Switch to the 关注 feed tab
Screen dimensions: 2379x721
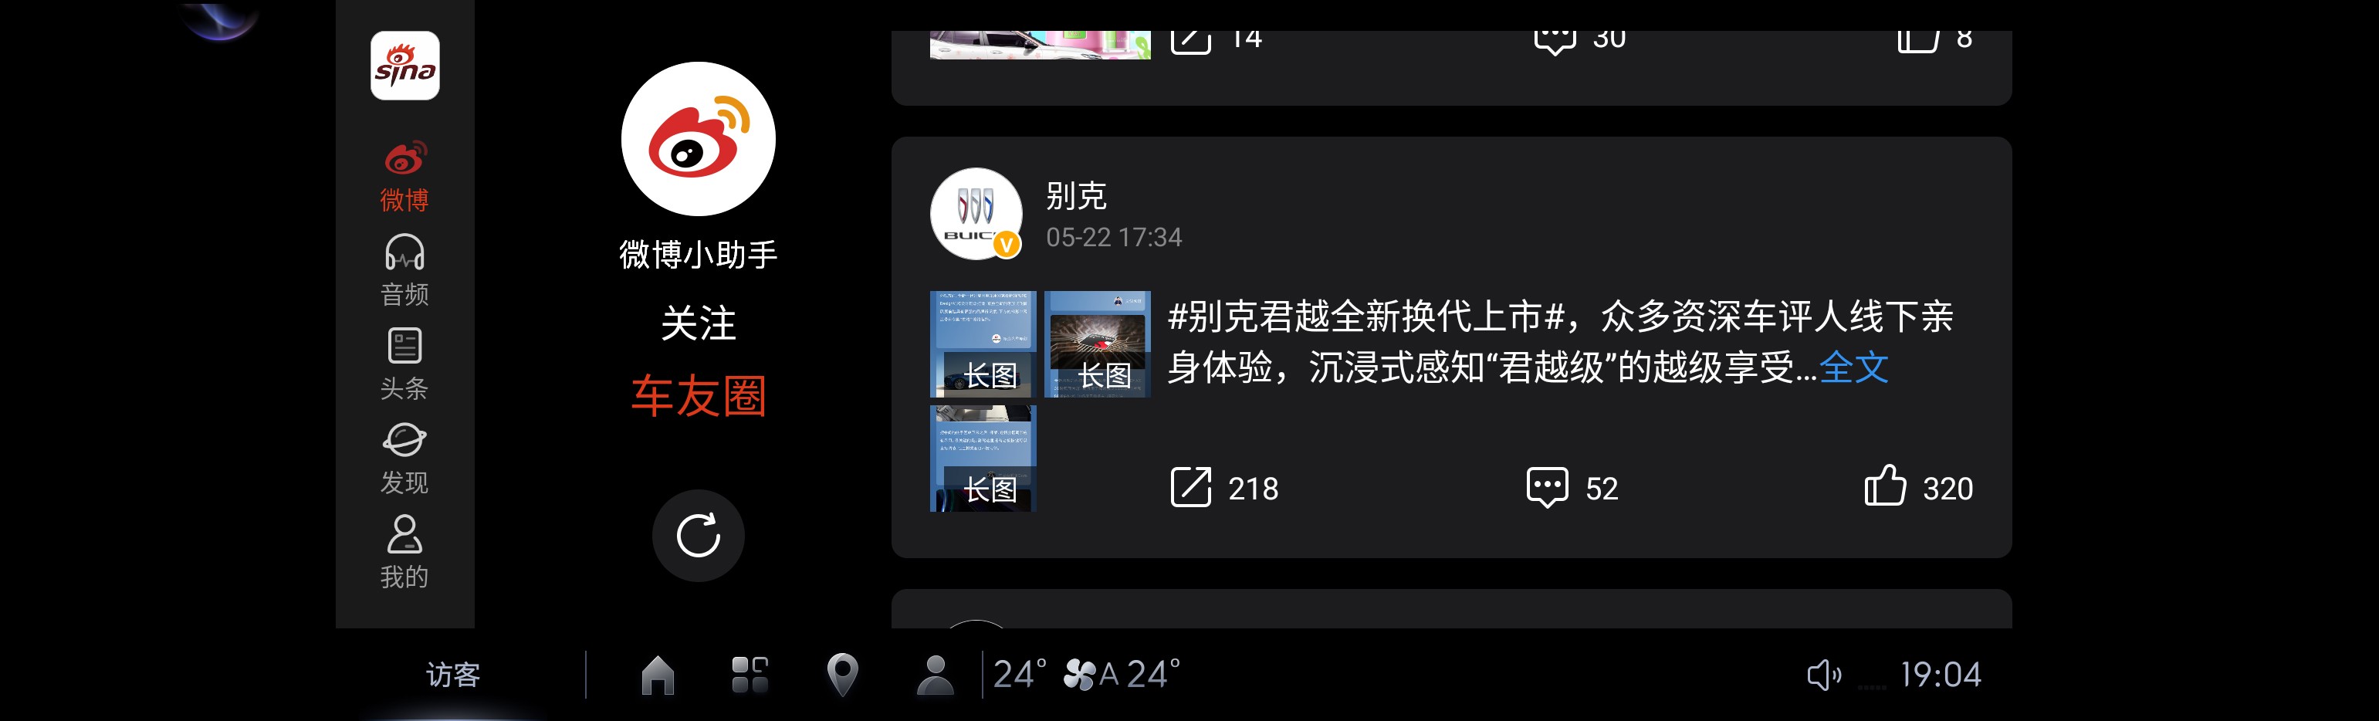pyautogui.click(x=698, y=323)
